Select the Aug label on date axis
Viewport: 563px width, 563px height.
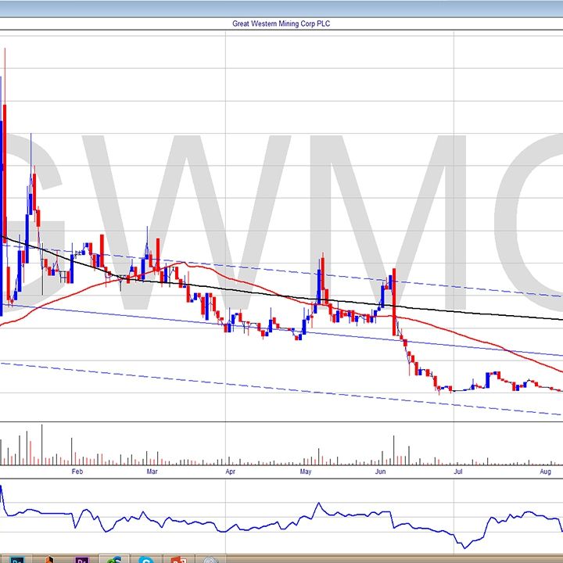tap(546, 472)
